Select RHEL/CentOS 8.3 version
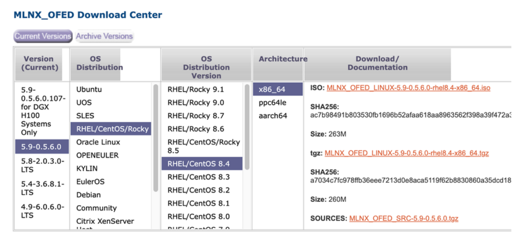Screen dimensions: 517x235 199,177
